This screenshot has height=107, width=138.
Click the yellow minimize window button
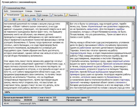[128, 8]
